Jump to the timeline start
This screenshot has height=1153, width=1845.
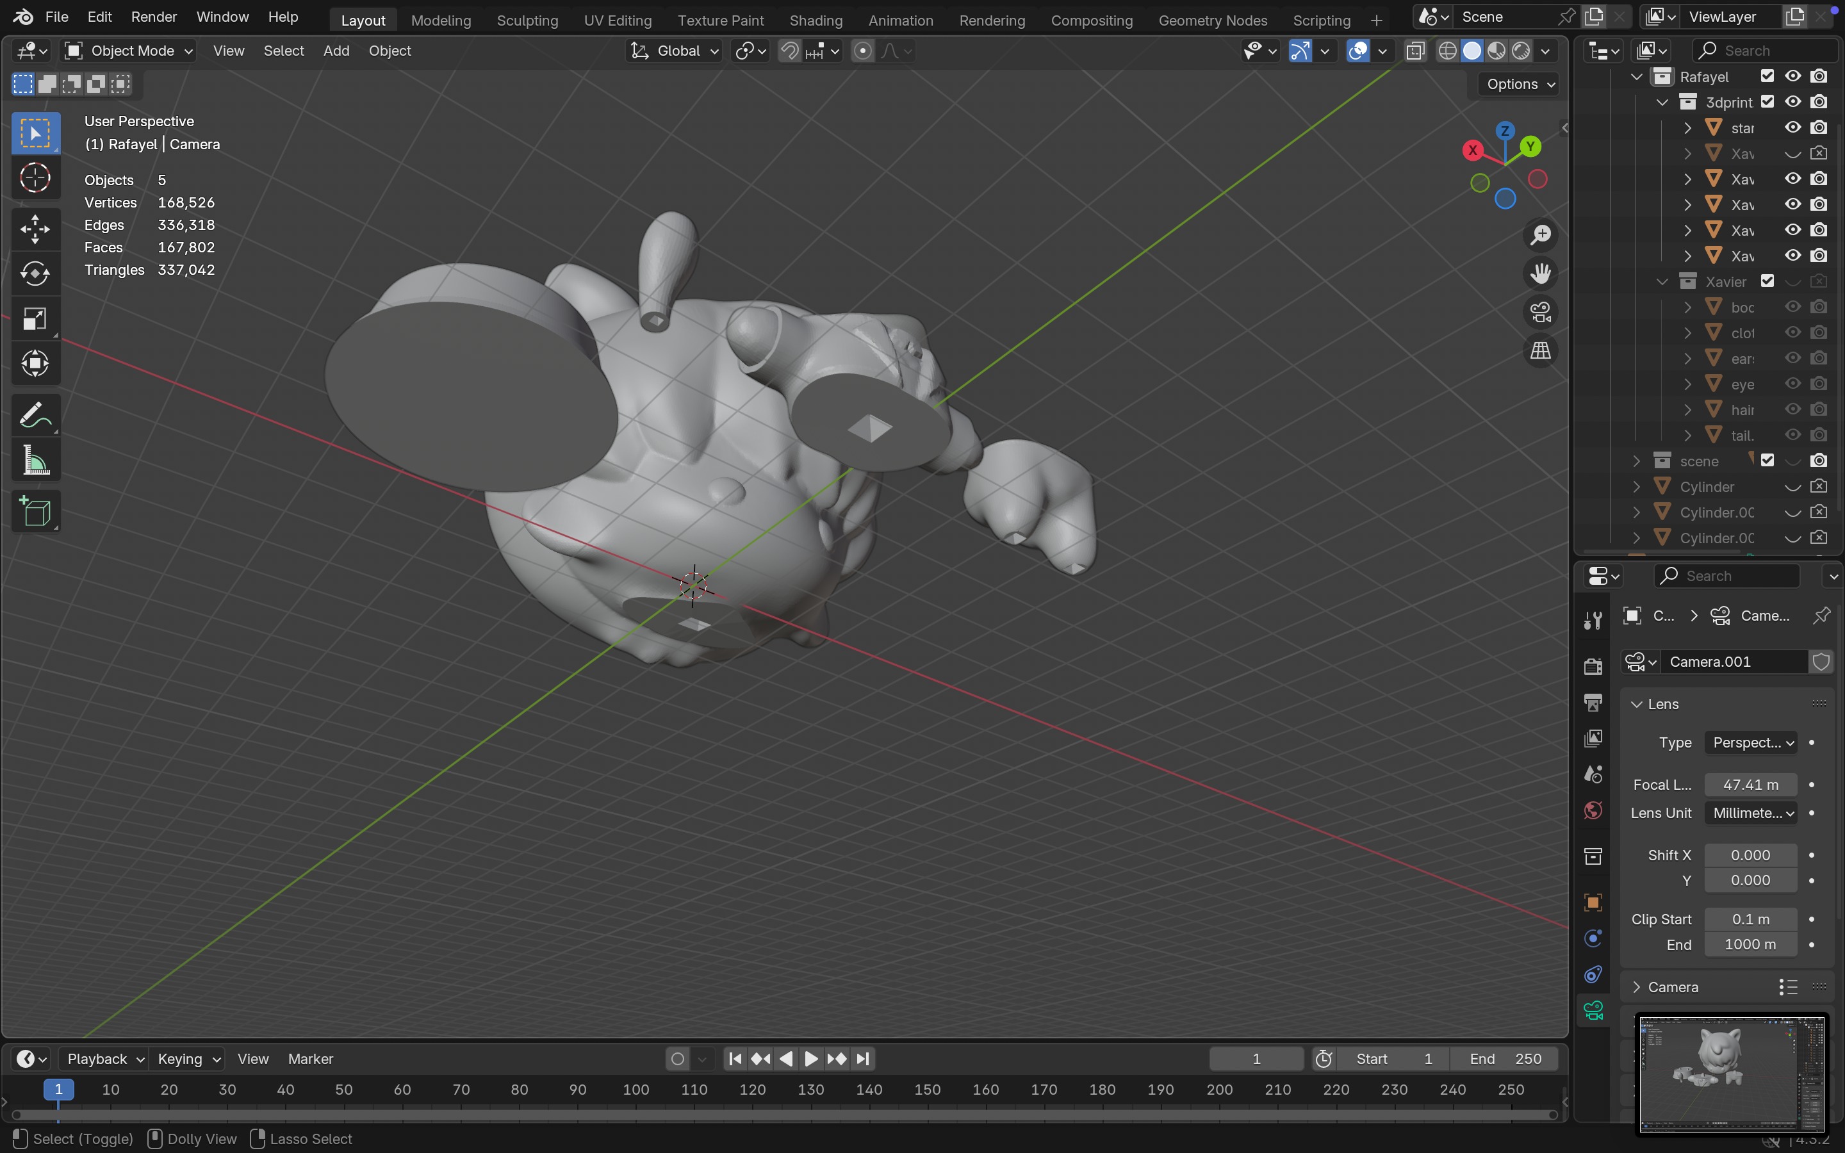pos(735,1059)
